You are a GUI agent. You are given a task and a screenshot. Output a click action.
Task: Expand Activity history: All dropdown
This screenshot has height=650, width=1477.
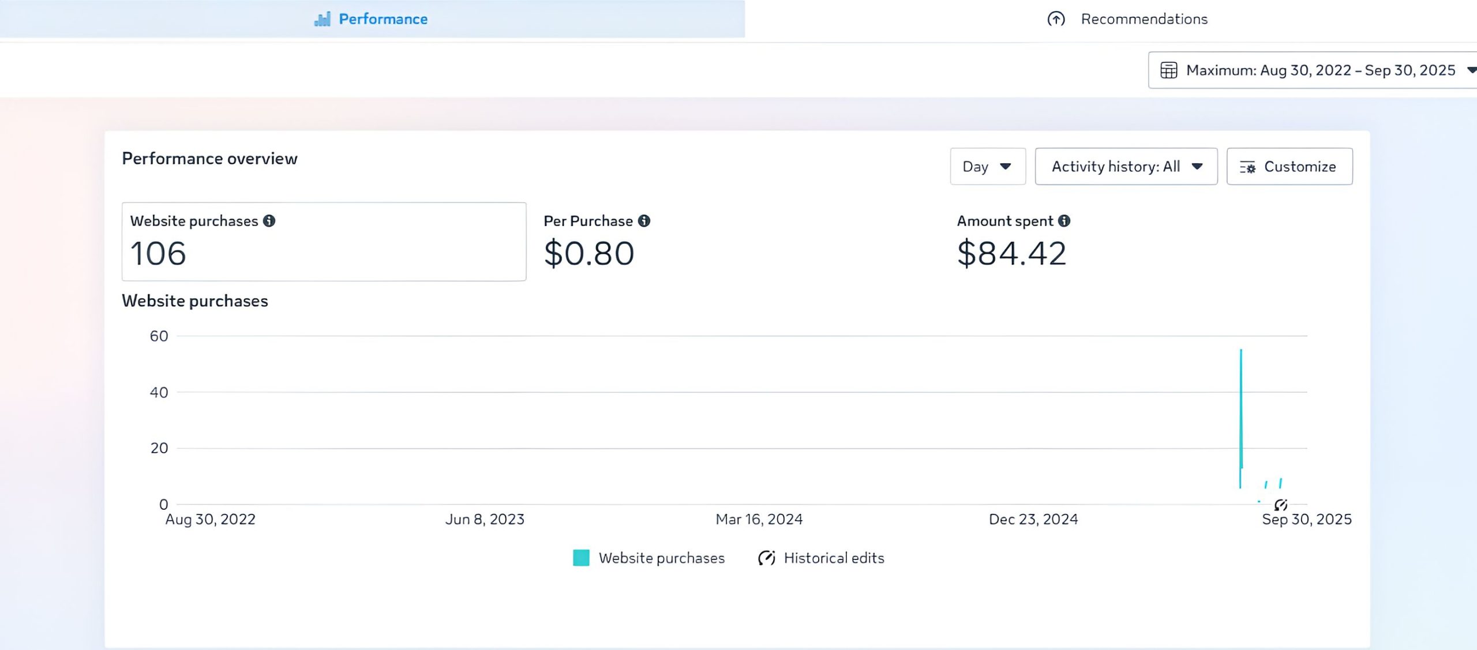tap(1126, 167)
